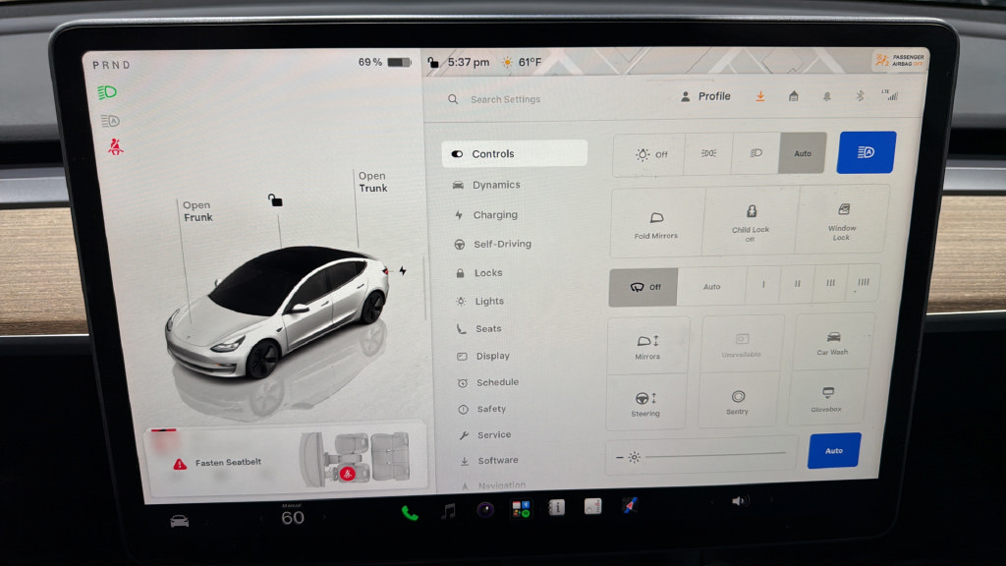Toggle Sentry mode
The height and width of the screenshot is (566, 1006).
click(738, 402)
